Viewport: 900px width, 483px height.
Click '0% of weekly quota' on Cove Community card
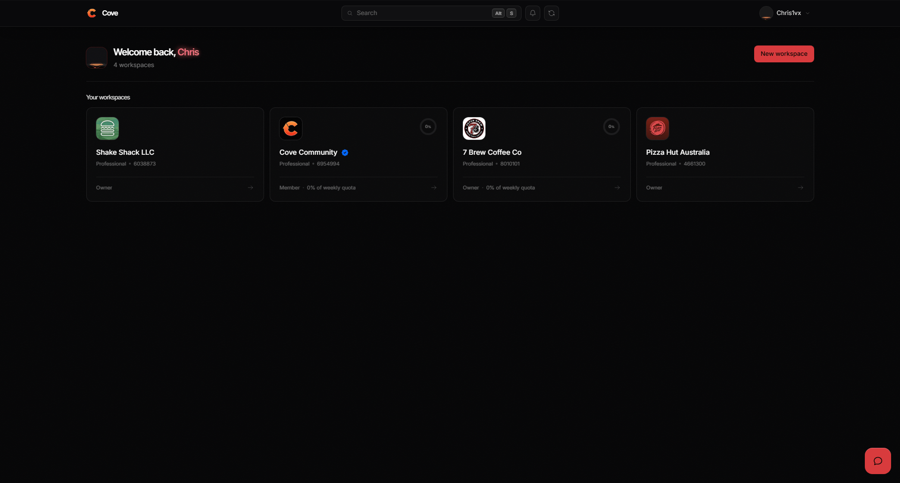point(331,188)
